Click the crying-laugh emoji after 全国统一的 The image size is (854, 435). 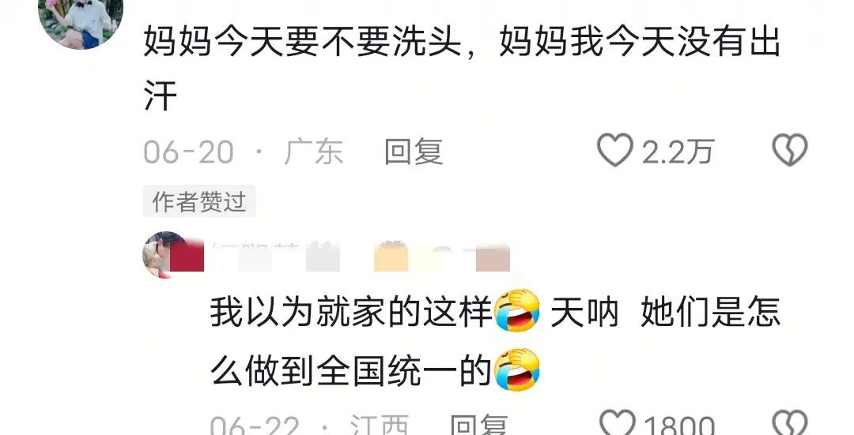517,370
